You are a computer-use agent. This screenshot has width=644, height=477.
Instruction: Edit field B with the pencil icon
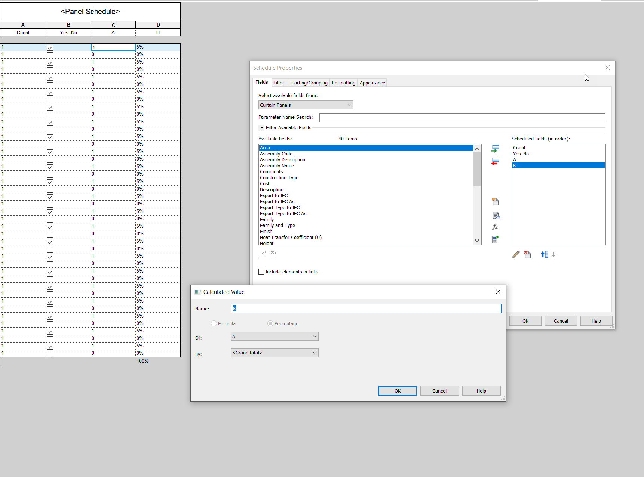click(516, 254)
